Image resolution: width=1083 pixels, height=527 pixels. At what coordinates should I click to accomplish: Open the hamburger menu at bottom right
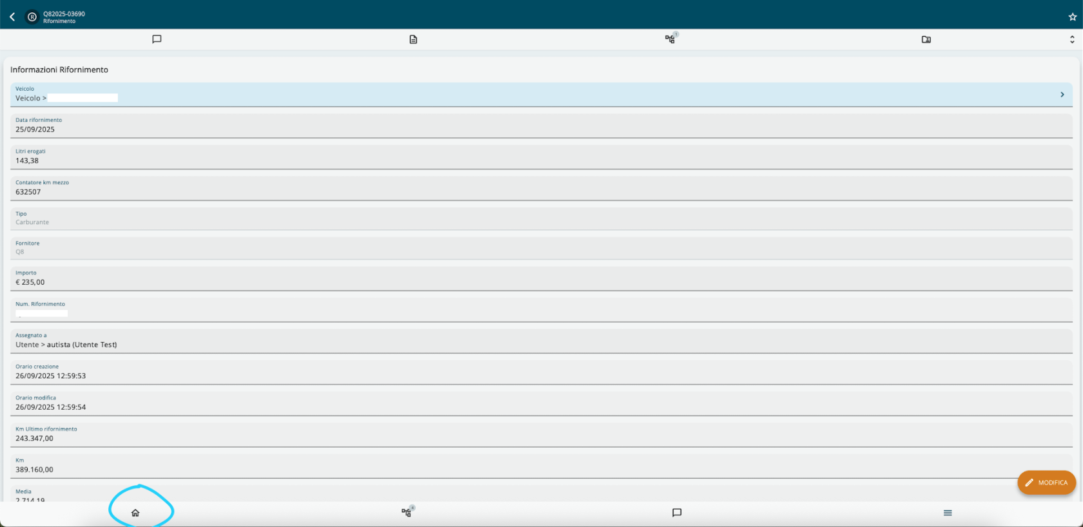click(x=948, y=513)
